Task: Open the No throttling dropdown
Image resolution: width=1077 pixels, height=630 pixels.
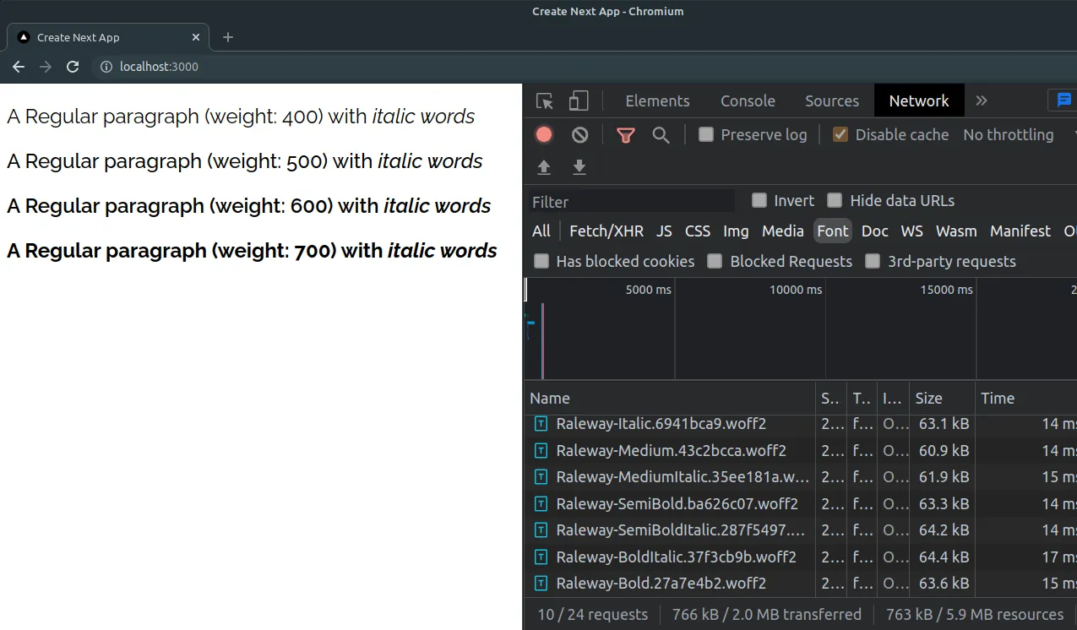Action: tap(1009, 134)
